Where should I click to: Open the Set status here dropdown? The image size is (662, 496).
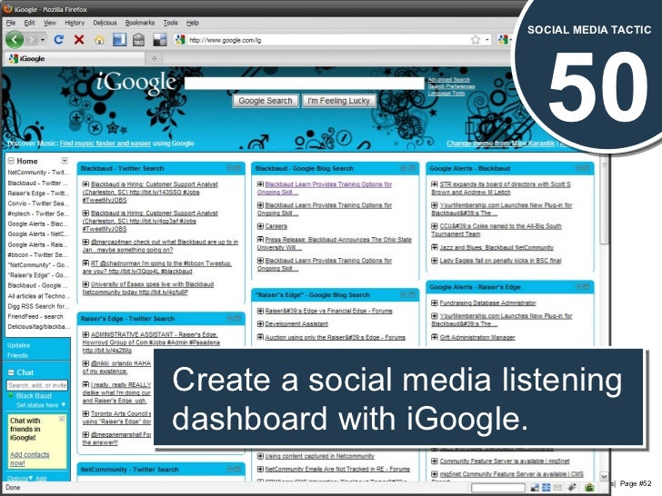coord(64,405)
